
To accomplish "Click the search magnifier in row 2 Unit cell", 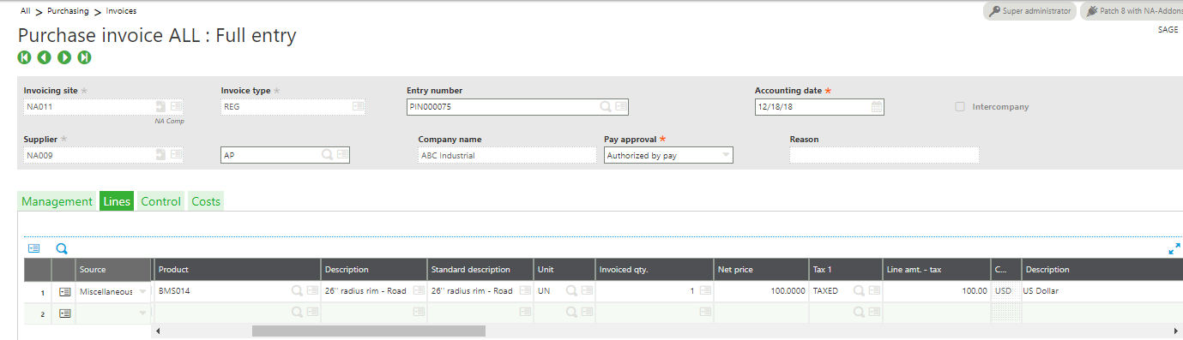I will coord(571,313).
